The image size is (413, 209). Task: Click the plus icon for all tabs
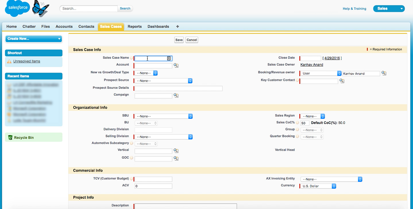pyautogui.click(x=178, y=26)
